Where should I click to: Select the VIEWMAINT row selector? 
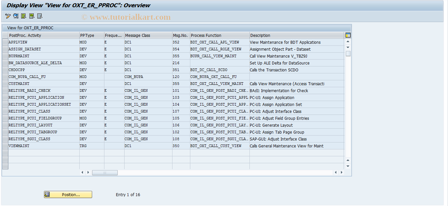pos(5,146)
